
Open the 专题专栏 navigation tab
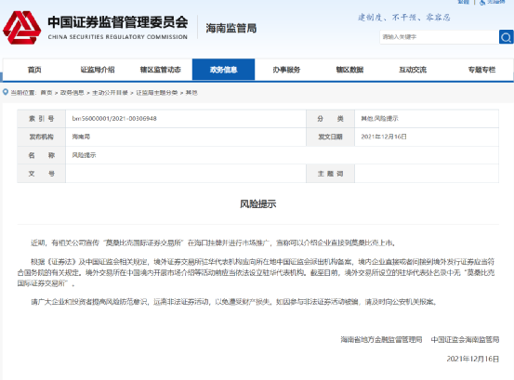[481, 70]
